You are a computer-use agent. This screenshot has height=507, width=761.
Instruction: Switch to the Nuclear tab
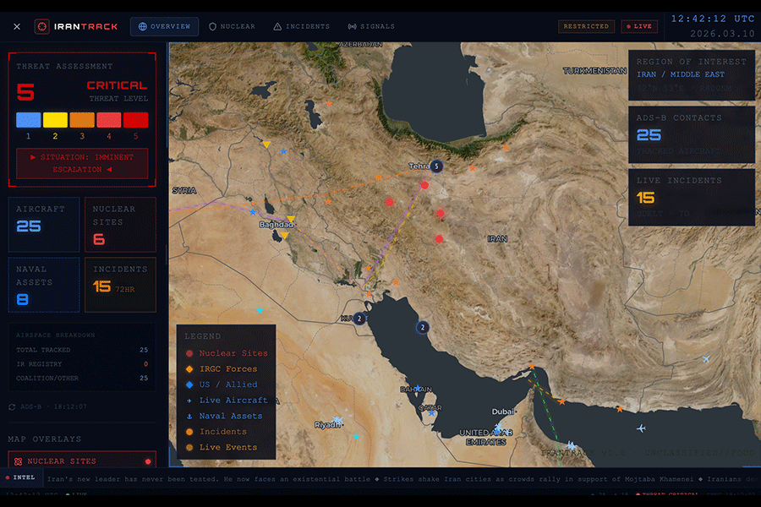point(232,26)
